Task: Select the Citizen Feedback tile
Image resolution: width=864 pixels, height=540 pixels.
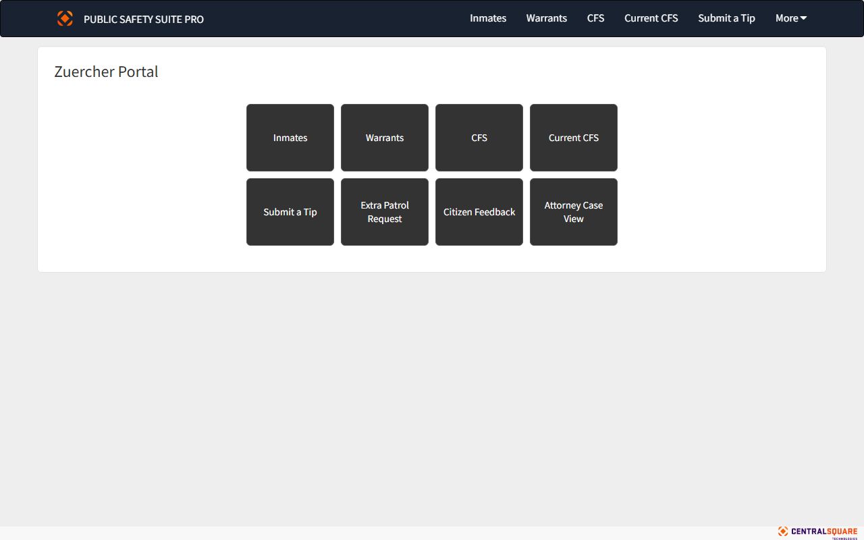Action: point(479,212)
